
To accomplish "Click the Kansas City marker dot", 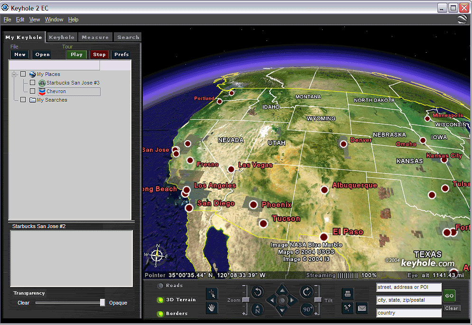I will pyautogui.click(x=444, y=160).
